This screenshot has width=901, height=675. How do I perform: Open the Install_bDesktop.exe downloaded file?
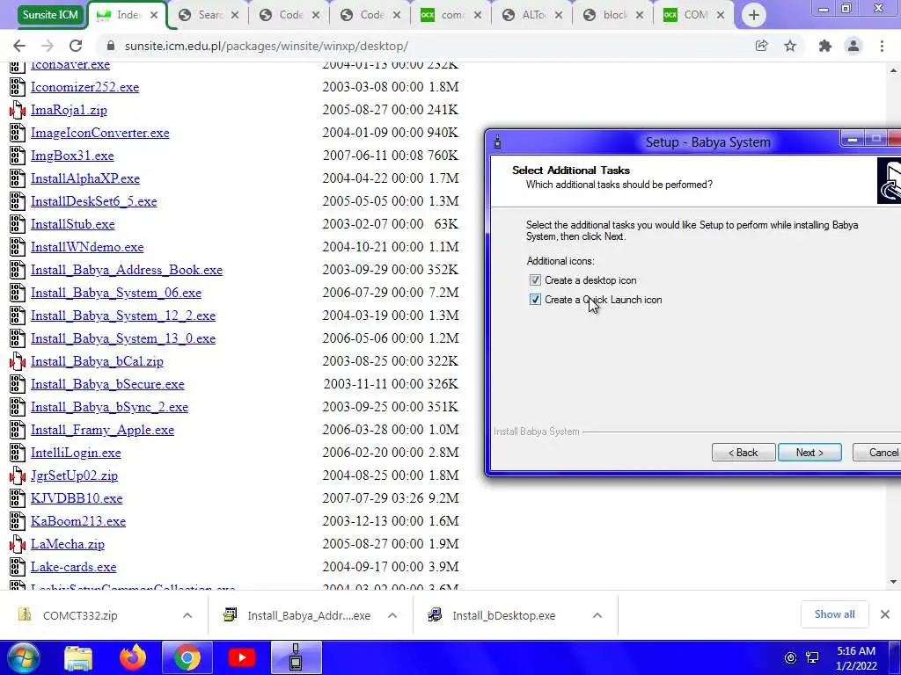click(x=504, y=615)
